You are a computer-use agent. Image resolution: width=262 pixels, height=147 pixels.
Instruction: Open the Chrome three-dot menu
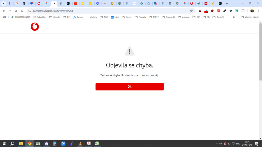coord(258,11)
